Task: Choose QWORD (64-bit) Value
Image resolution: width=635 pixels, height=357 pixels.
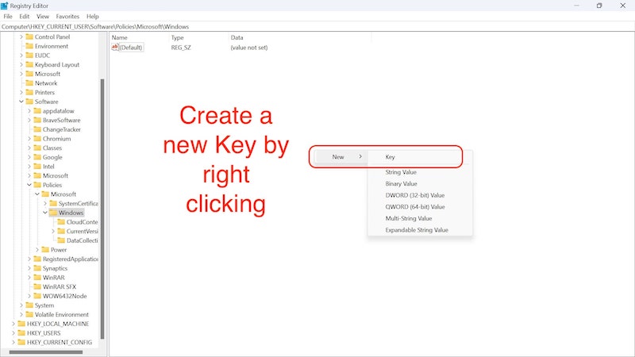Action: coord(414,207)
